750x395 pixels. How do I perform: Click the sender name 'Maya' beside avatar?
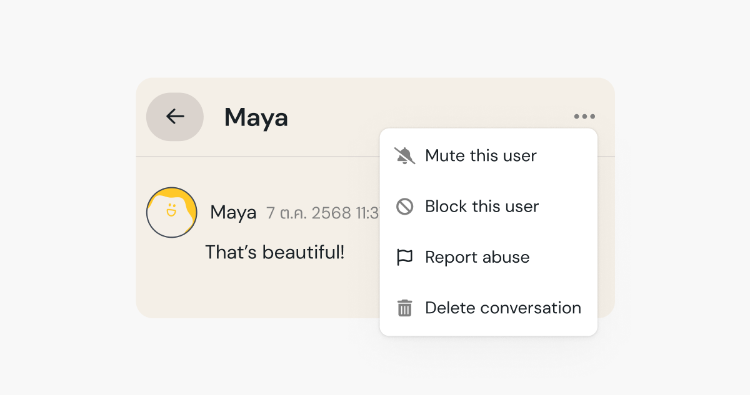point(233,213)
